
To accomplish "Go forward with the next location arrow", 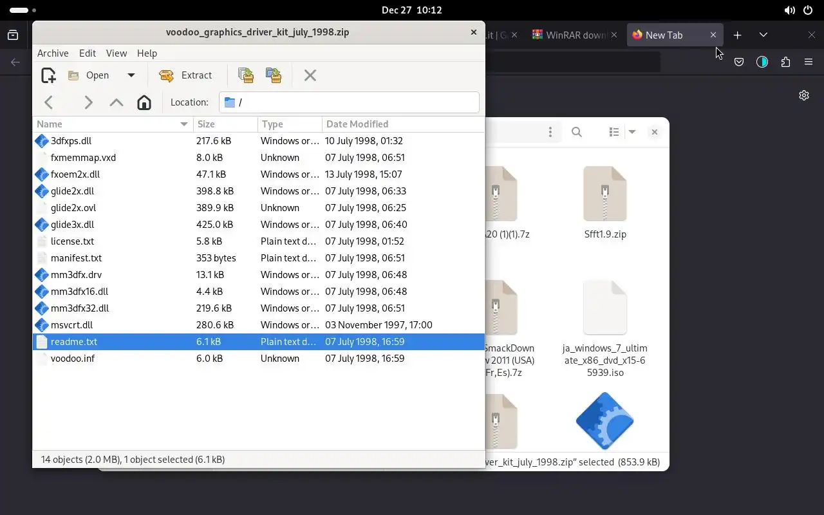I will click(88, 102).
